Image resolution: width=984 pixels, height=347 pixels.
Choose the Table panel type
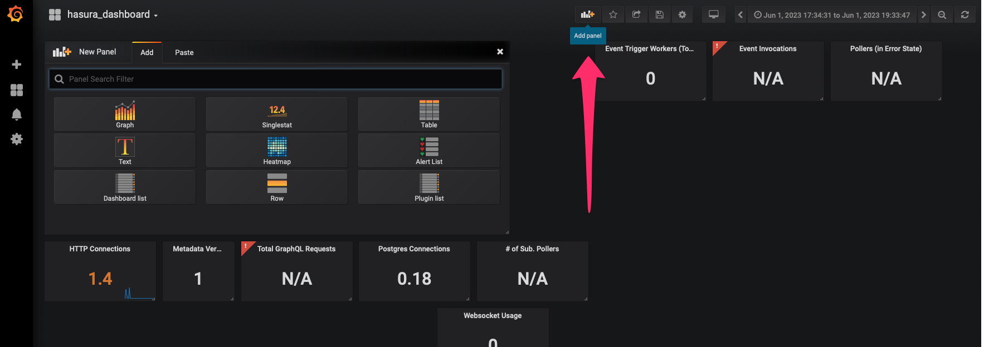[x=429, y=115]
